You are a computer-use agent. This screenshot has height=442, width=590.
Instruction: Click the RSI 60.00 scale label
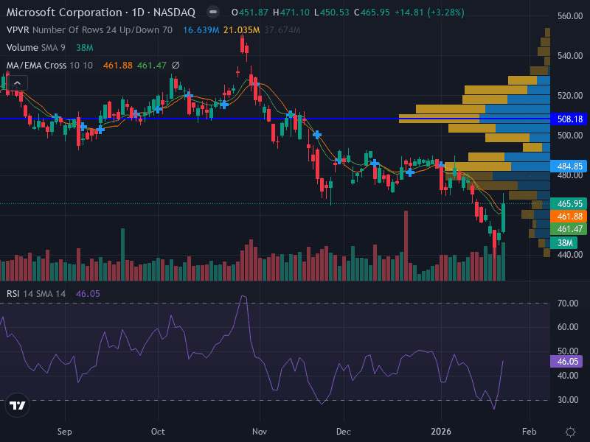tap(568, 327)
